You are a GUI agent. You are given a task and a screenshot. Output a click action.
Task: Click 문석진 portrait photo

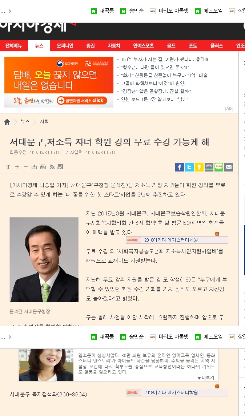click(x=44, y=259)
